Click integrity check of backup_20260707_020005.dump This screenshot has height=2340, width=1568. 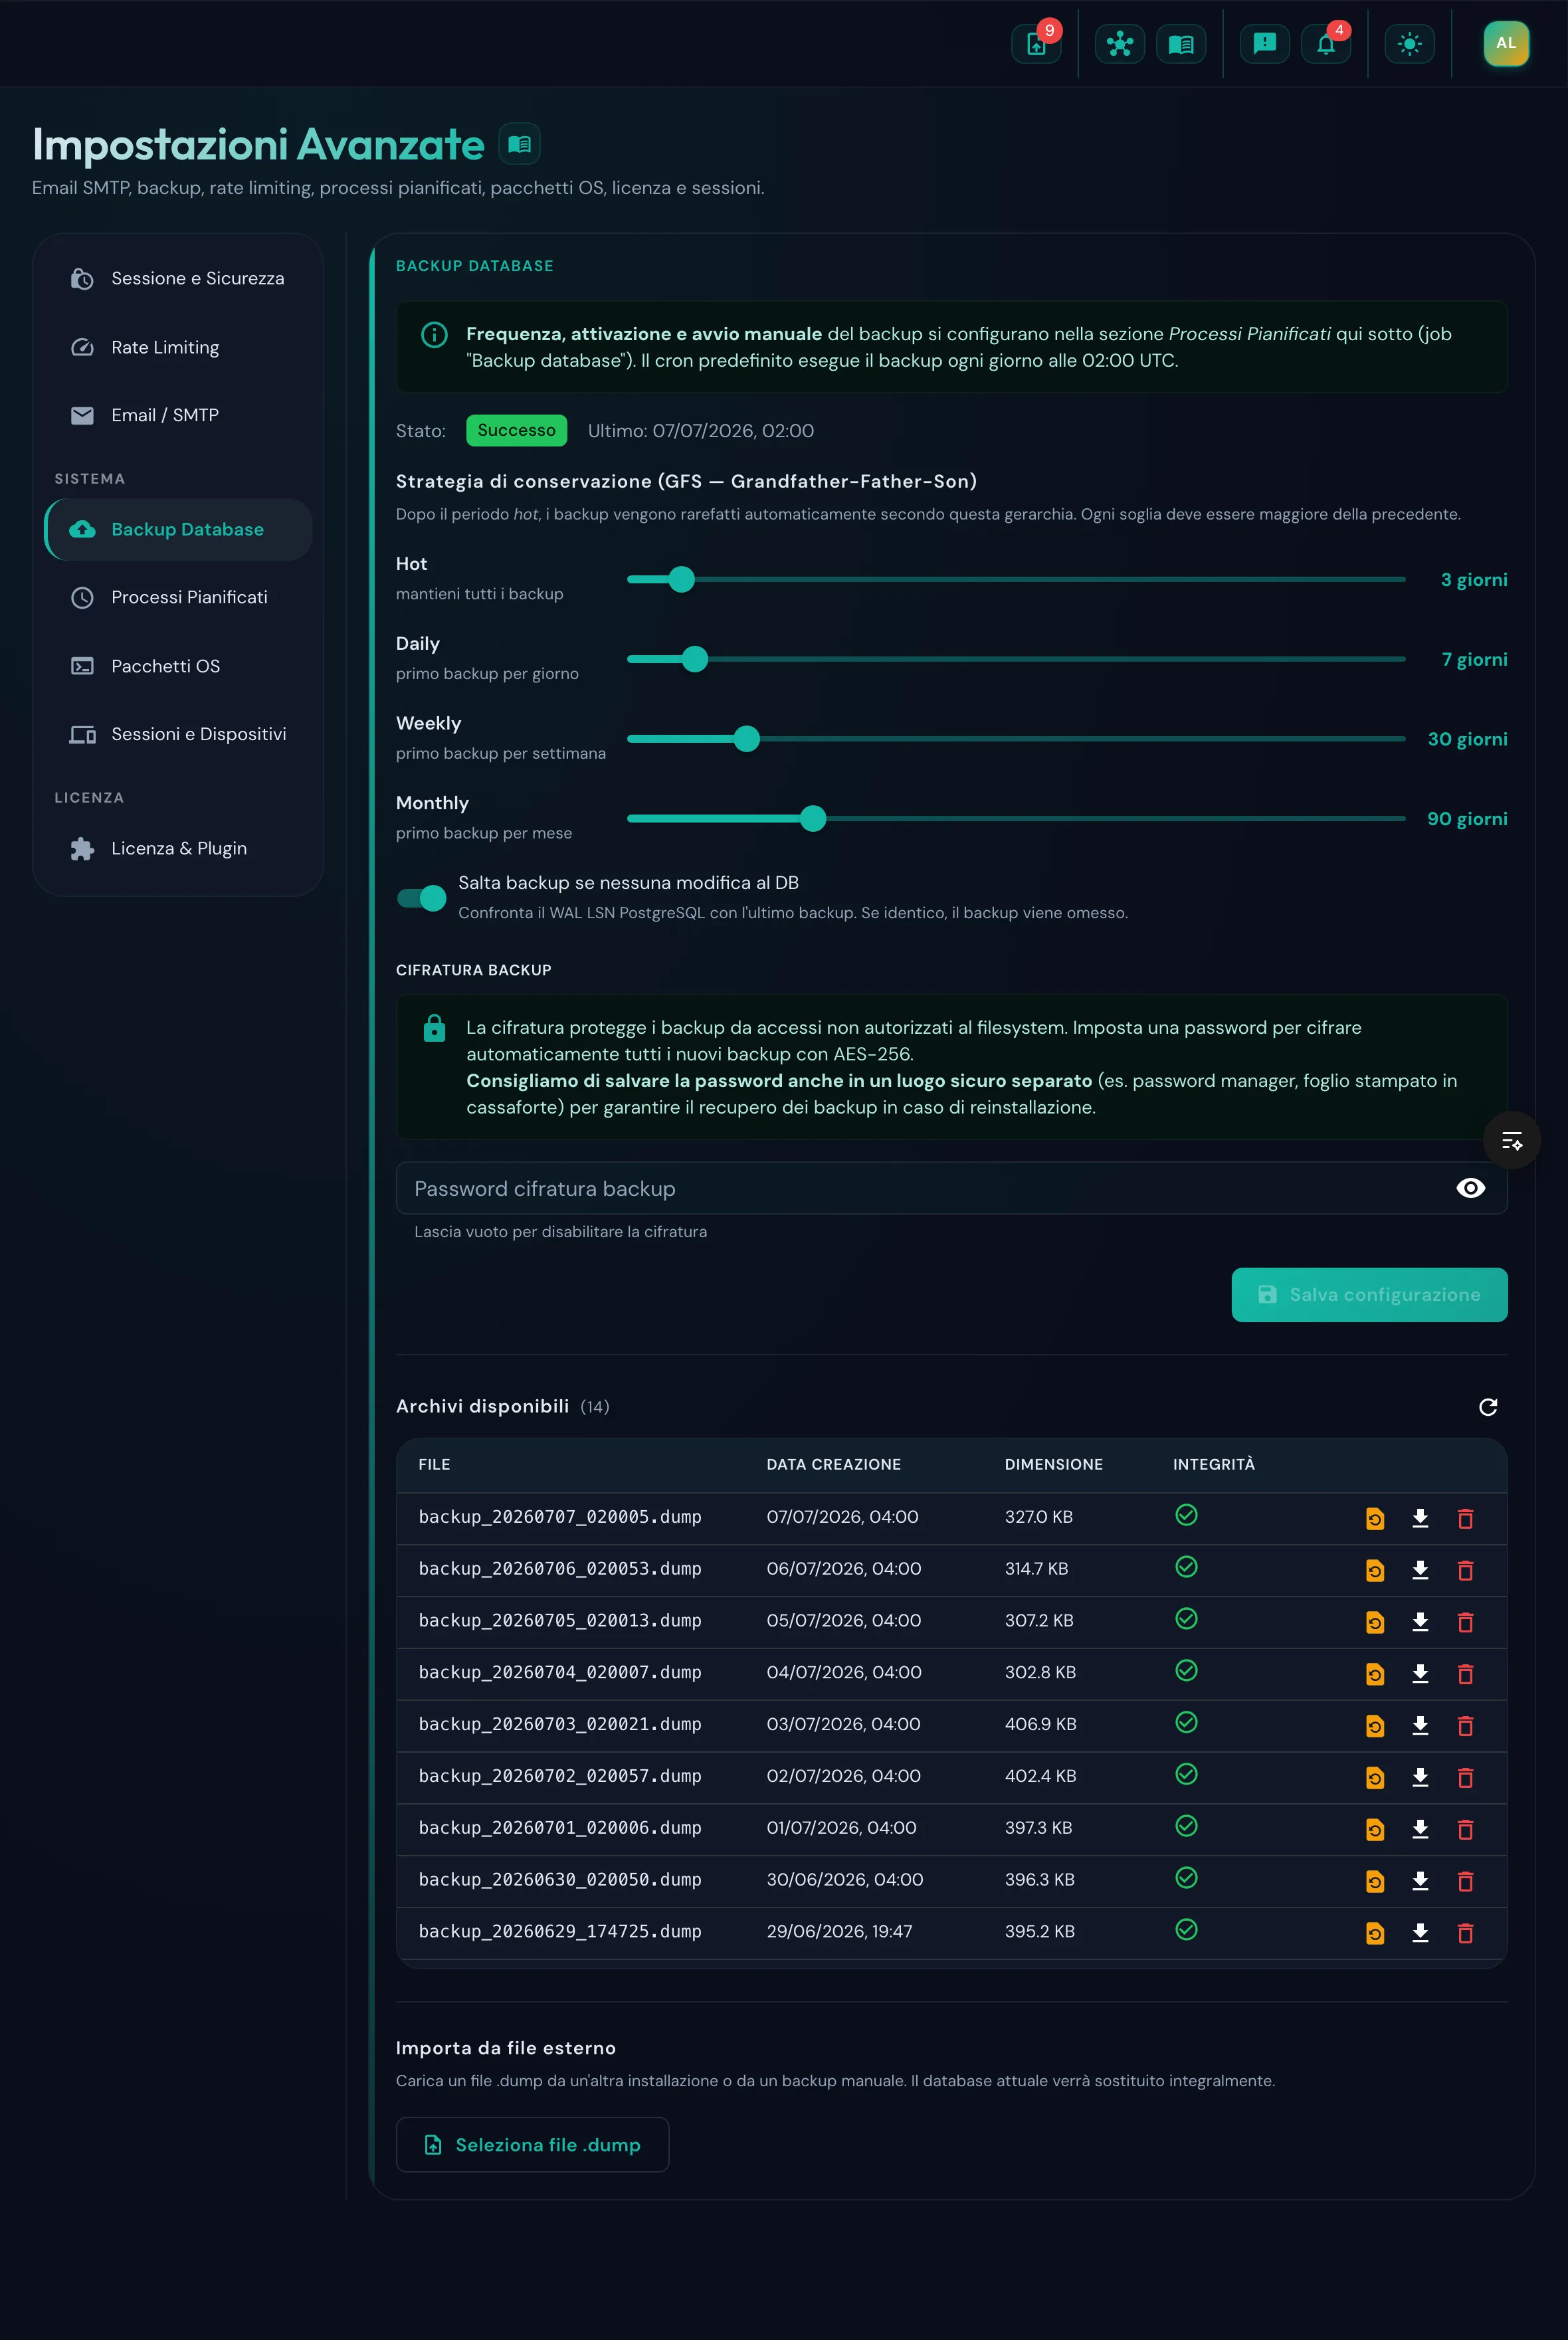coord(1186,1516)
